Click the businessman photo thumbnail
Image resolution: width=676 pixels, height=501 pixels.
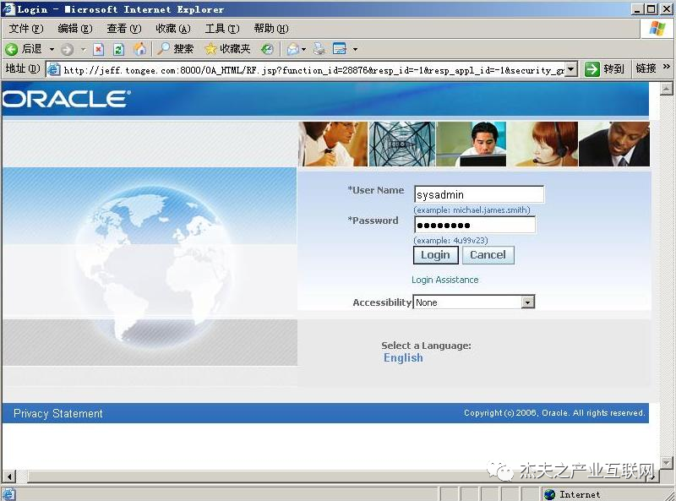point(614,144)
